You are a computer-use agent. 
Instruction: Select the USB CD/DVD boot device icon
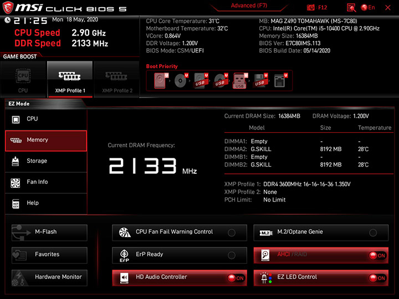[221, 81]
